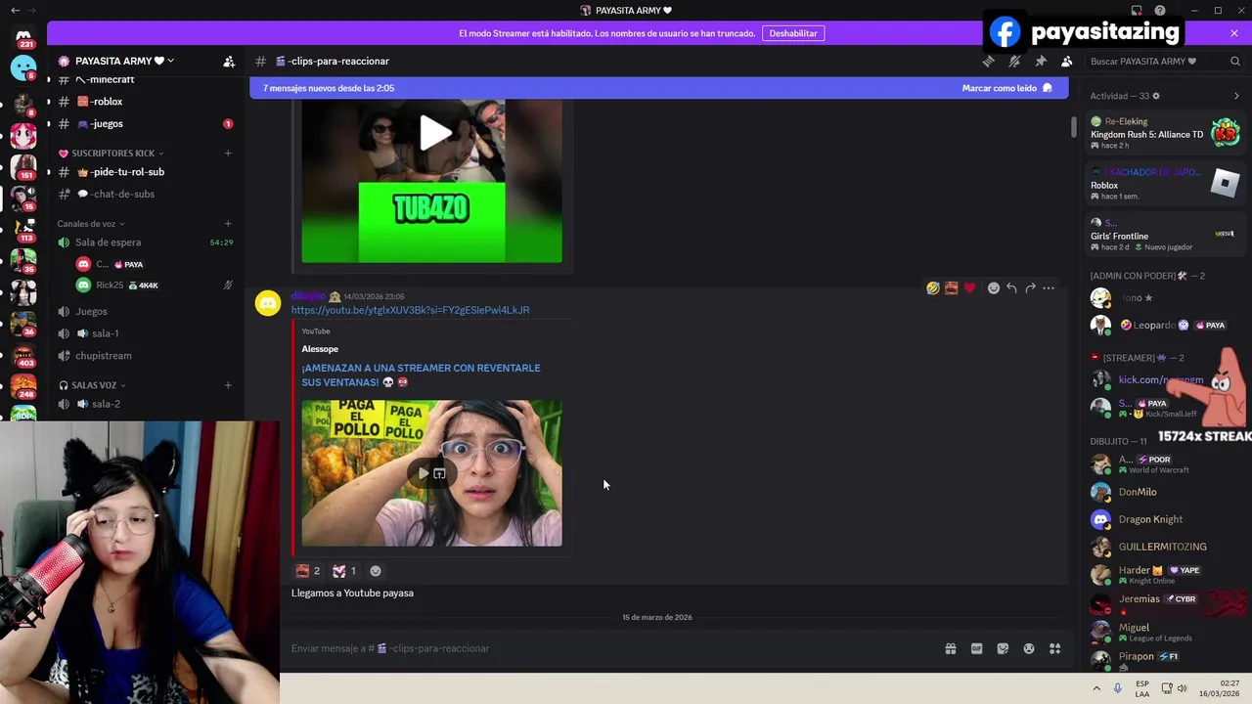
Task: Add channel to SALAS VOZ category
Action: click(x=228, y=385)
